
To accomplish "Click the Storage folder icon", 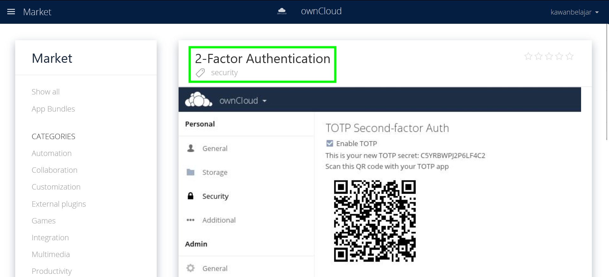I will (x=191, y=172).
